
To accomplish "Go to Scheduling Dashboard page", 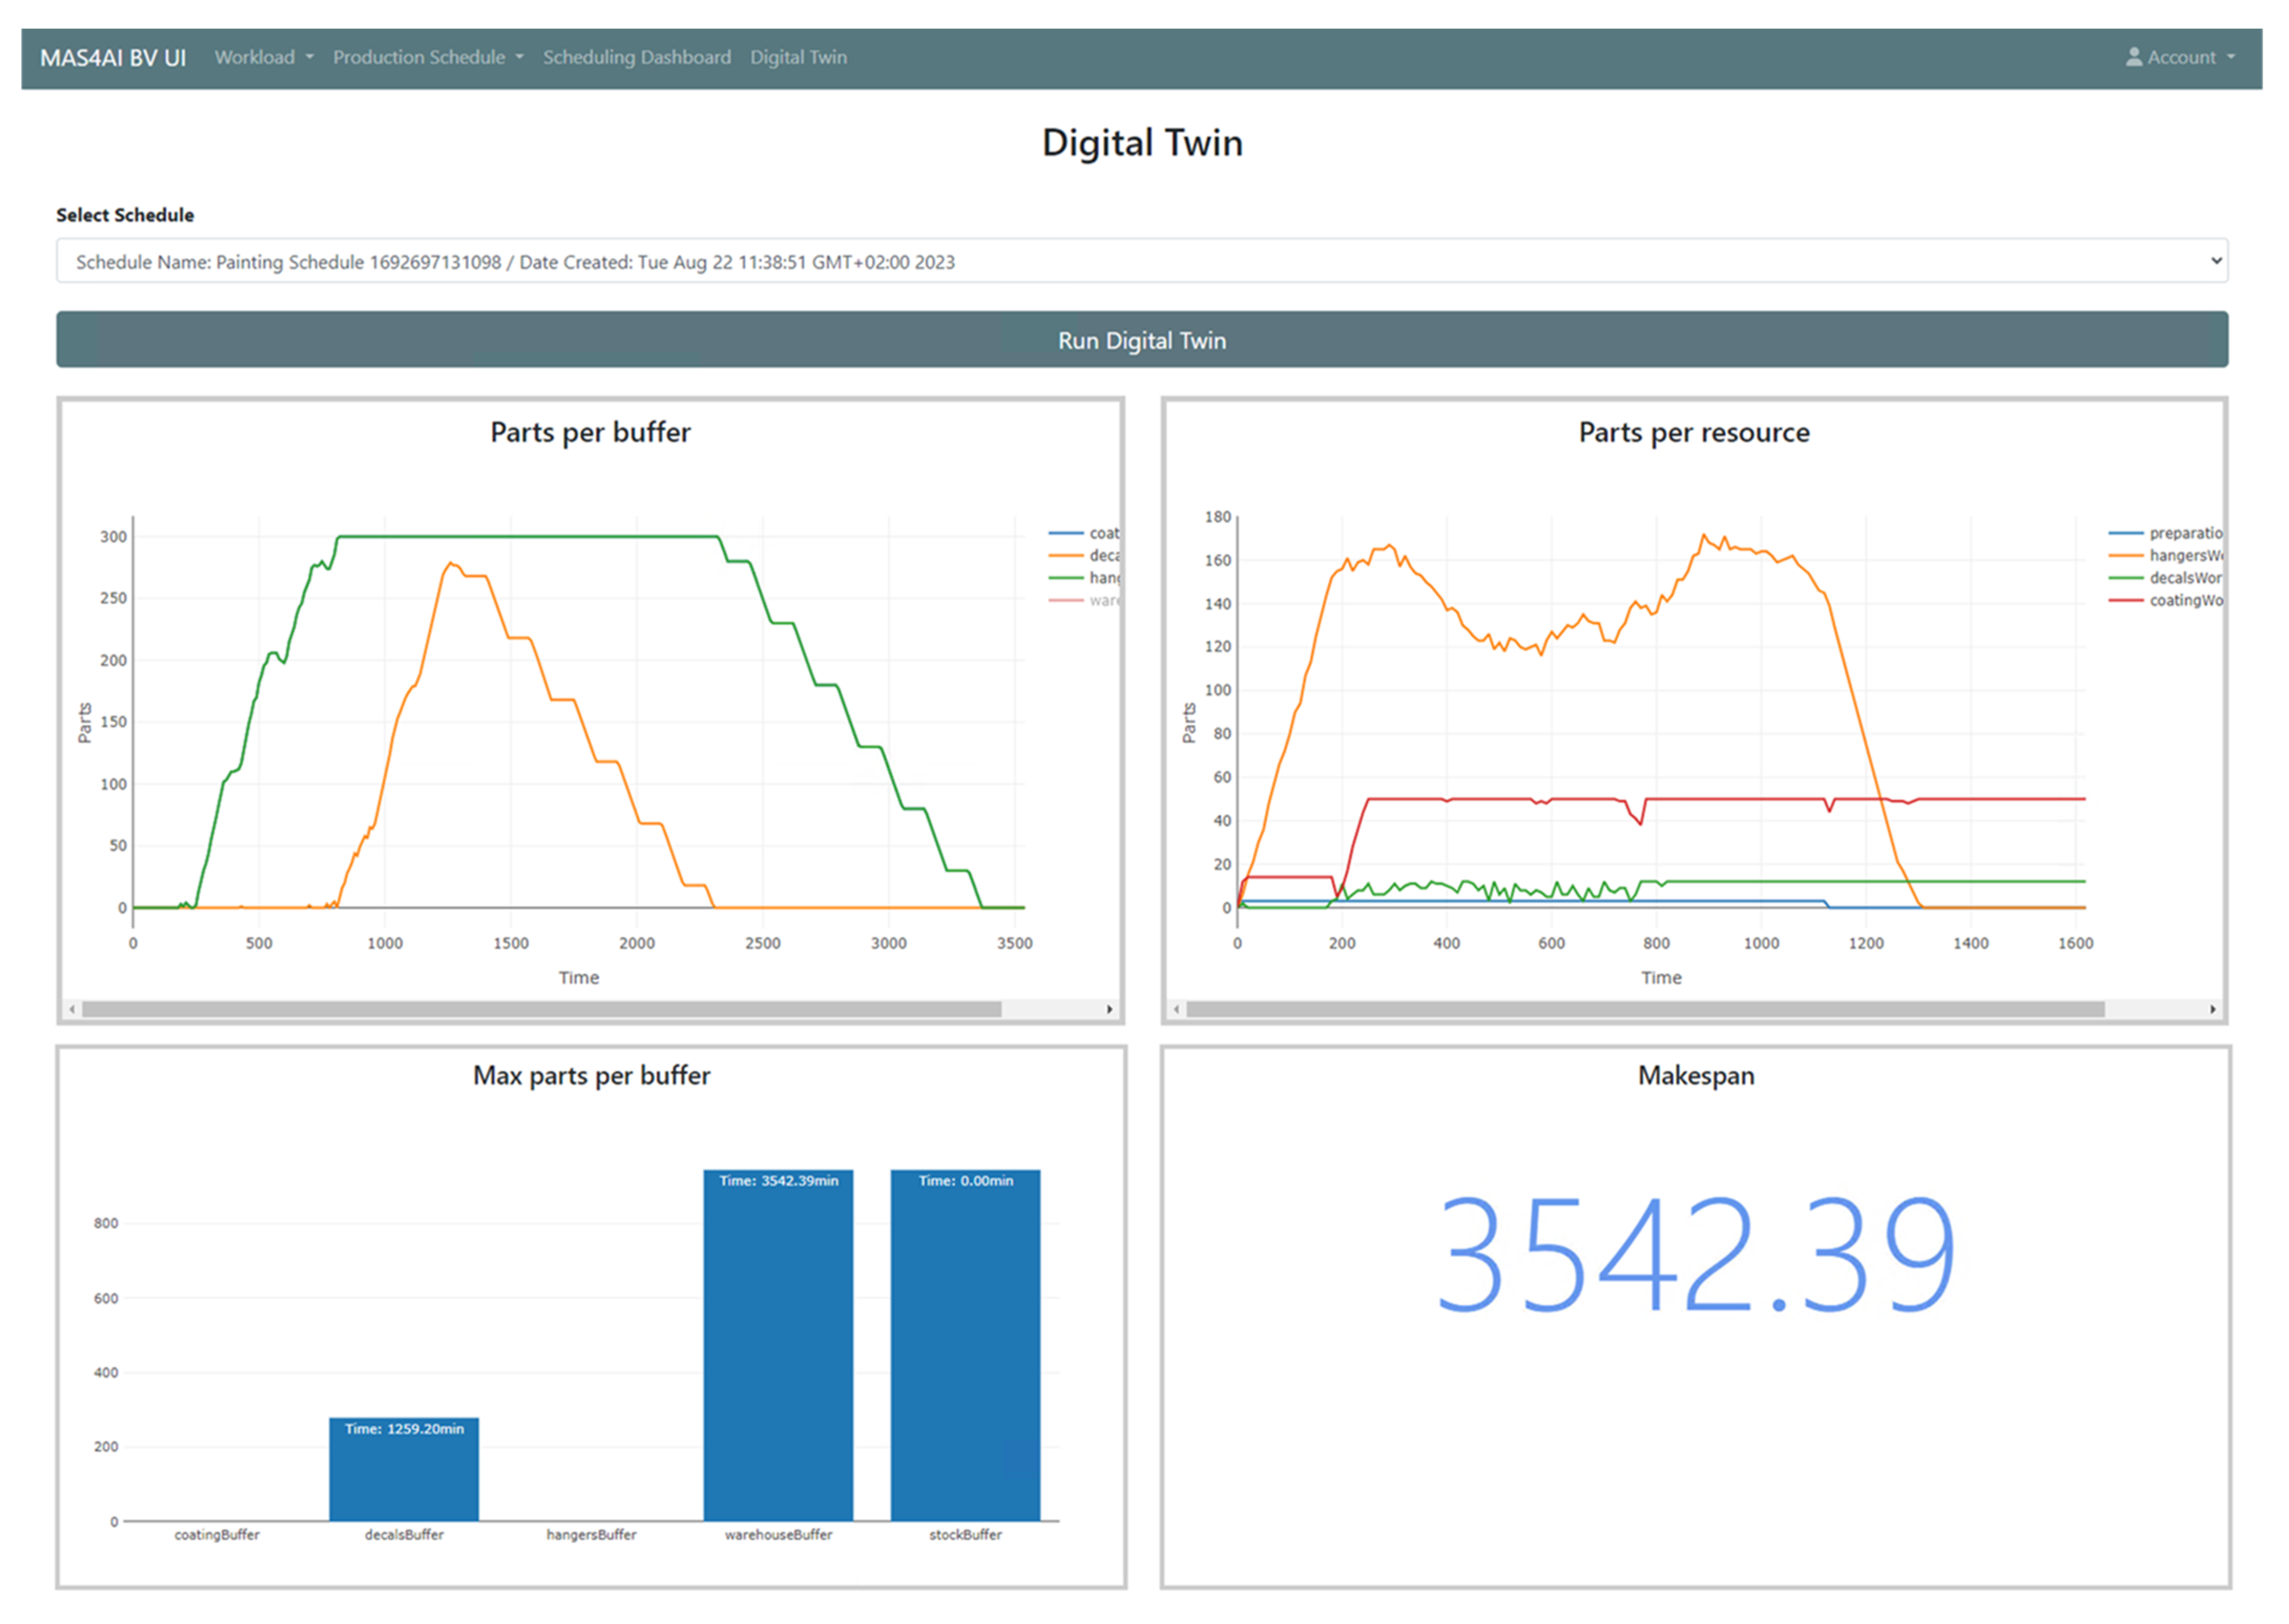I will [x=637, y=57].
